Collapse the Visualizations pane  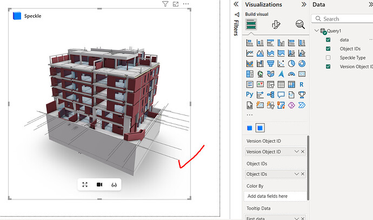(304, 4)
